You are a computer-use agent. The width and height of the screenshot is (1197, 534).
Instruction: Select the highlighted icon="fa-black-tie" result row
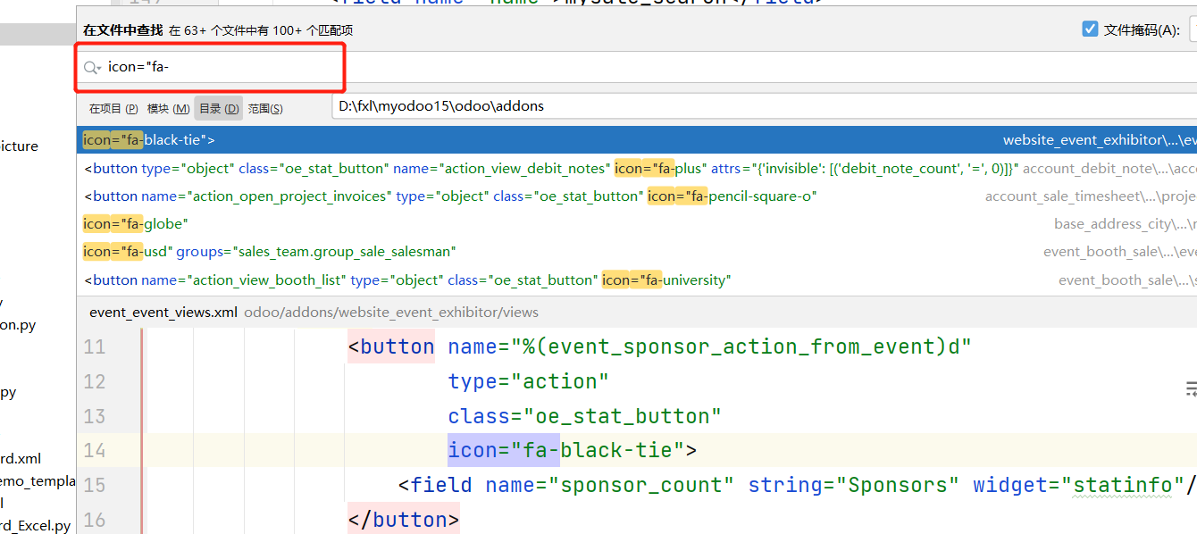point(268,139)
